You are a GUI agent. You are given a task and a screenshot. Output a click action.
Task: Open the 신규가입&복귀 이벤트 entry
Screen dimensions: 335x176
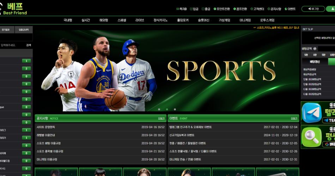point(182,135)
